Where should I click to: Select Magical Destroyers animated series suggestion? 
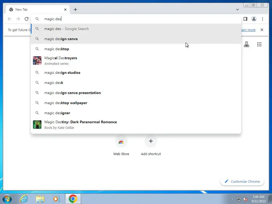[x=136, y=61]
